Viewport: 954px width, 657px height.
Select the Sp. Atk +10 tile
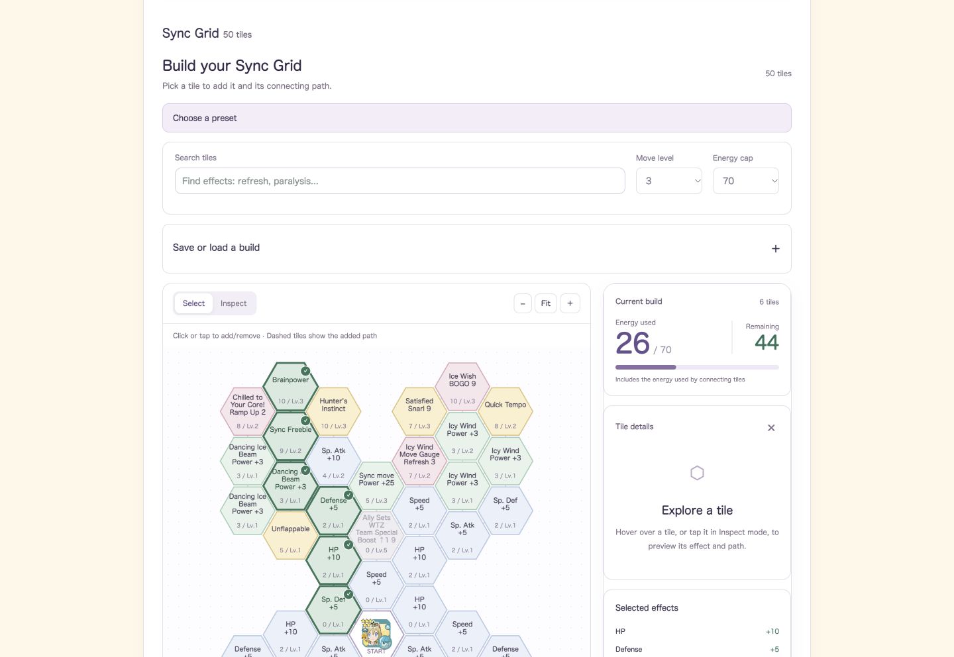333,462
